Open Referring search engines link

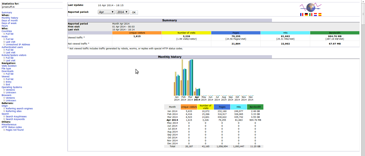19,109
